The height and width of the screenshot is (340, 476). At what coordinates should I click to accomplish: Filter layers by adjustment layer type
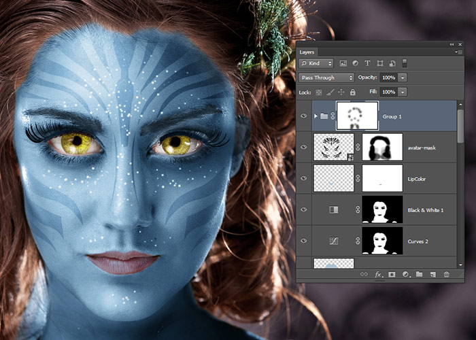[356, 64]
